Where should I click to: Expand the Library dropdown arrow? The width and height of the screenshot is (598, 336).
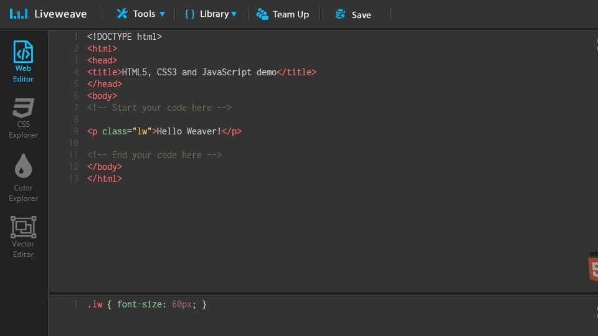click(x=234, y=14)
